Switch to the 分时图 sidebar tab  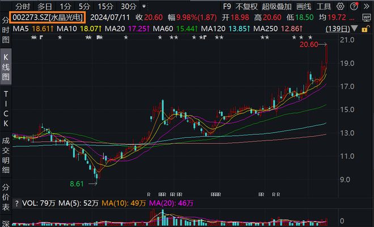coord(6,30)
